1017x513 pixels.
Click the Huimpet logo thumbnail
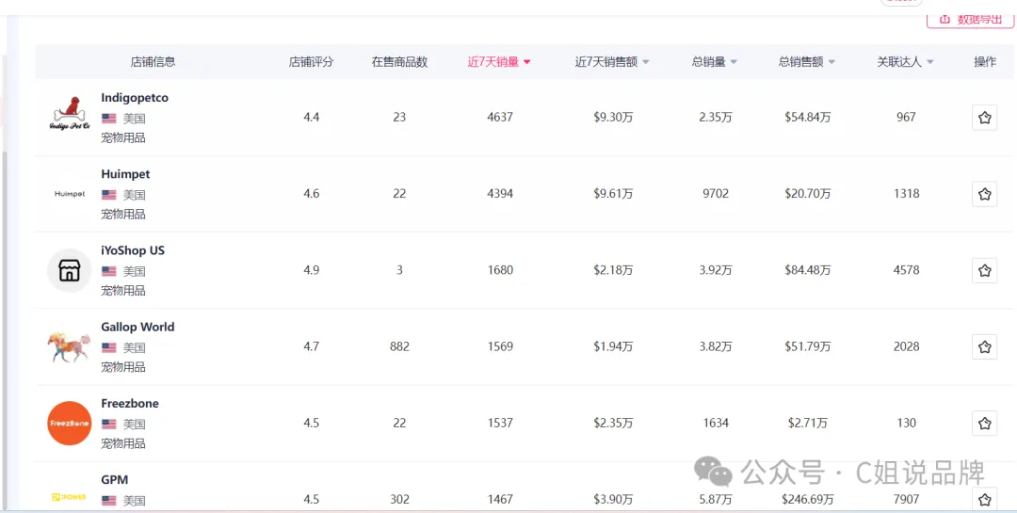click(70, 194)
